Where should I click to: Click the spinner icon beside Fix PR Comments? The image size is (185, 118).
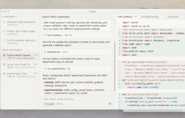point(4,40)
